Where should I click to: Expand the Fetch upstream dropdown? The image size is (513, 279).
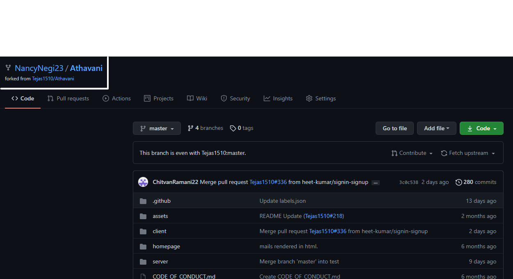coord(468,153)
